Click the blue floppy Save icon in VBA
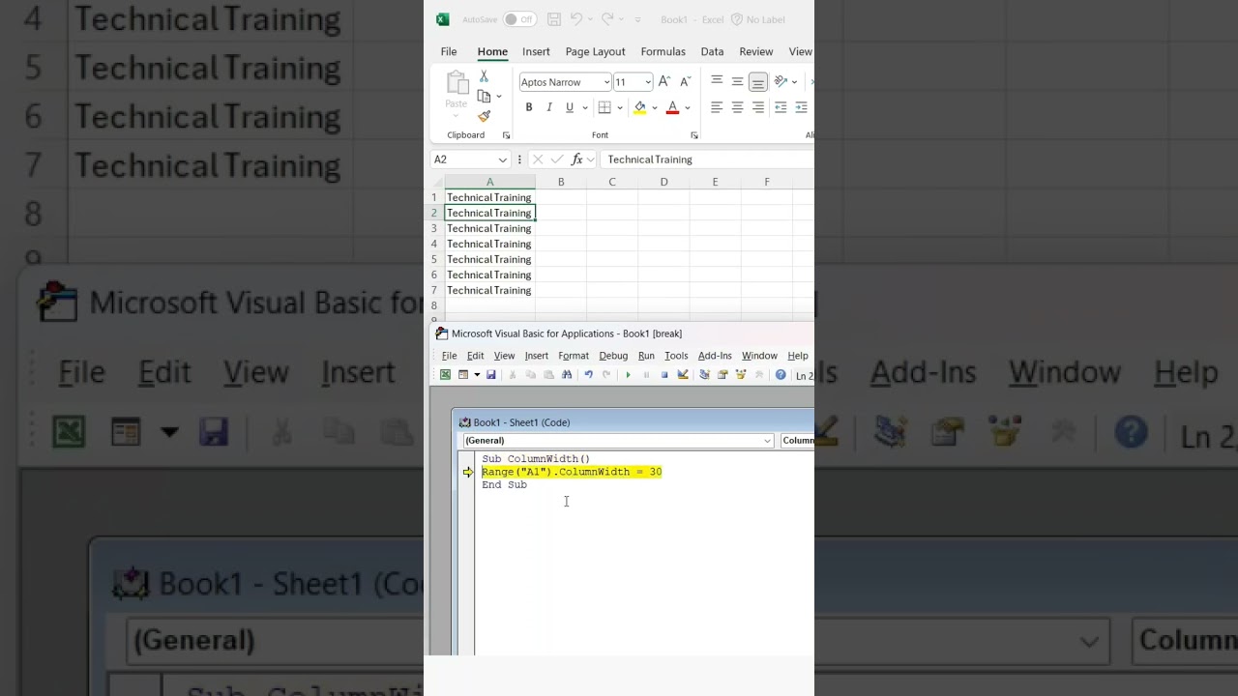Image resolution: width=1238 pixels, height=696 pixels. [490, 375]
